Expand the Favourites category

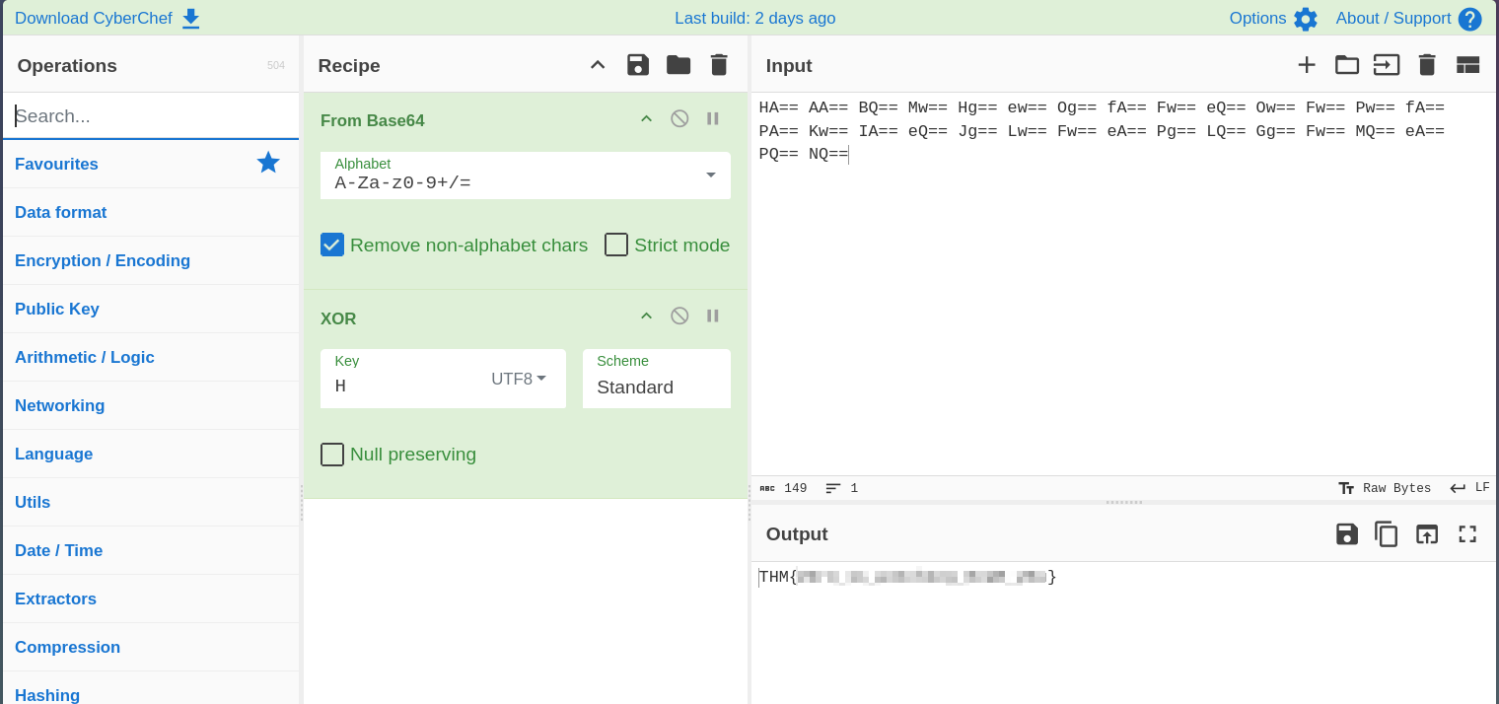(x=151, y=164)
